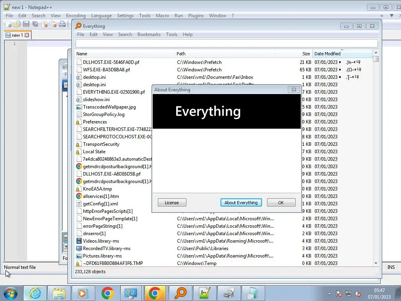Click the taskbar clock showing 05:47
401x301 pixels.
click(x=379, y=294)
